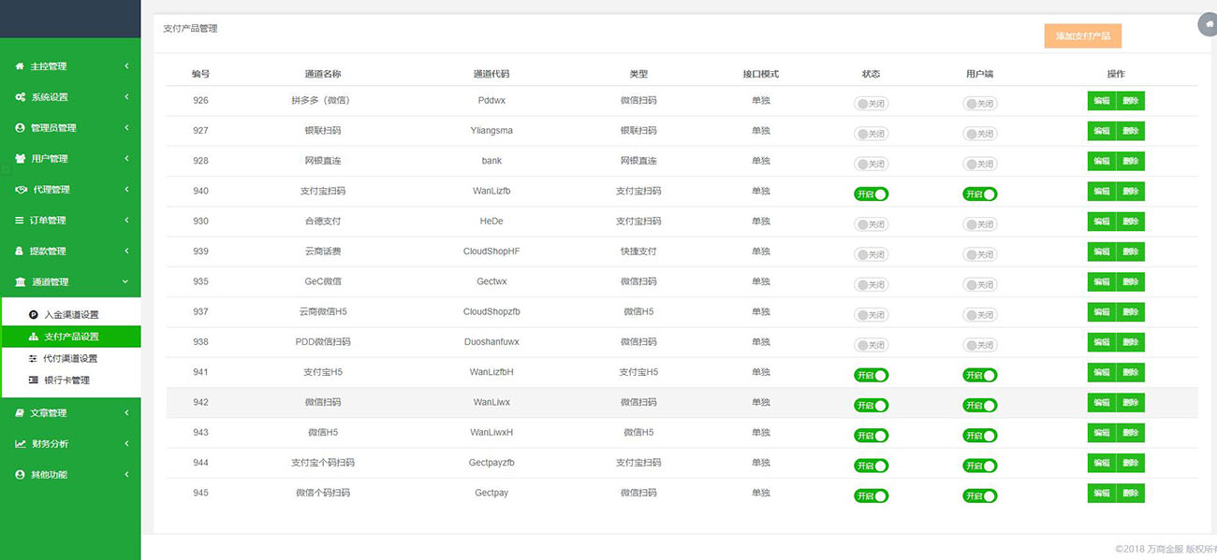Click the lock icon beside 提款管理
Viewport: 1217px width, 560px height.
click(20, 251)
